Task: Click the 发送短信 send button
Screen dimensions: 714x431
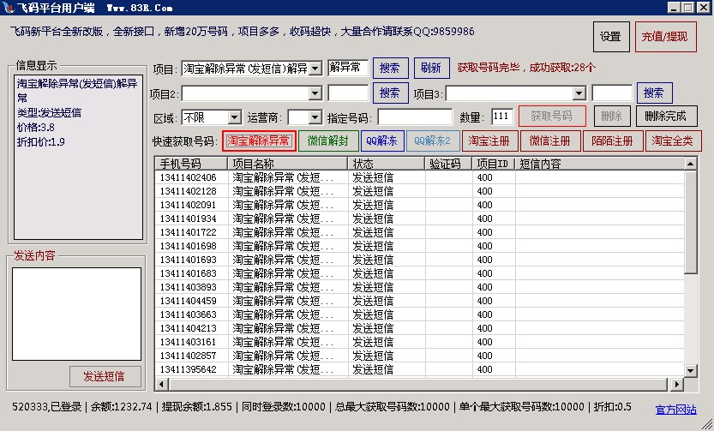Action: pyautogui.click(x=105, y=376)
